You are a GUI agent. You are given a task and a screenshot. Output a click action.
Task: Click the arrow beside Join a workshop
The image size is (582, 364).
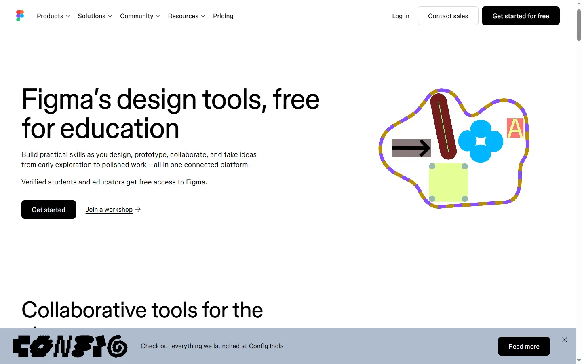pos(138,209)
